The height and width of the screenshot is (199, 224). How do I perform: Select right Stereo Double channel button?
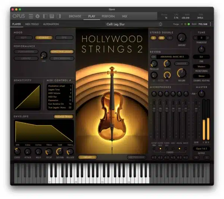click(169, 38)
